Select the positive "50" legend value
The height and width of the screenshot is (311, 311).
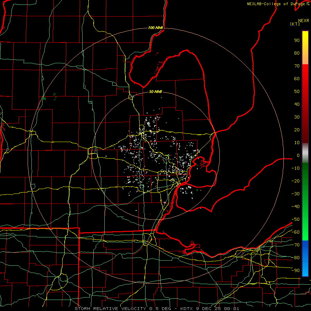[x=297, y=92]
